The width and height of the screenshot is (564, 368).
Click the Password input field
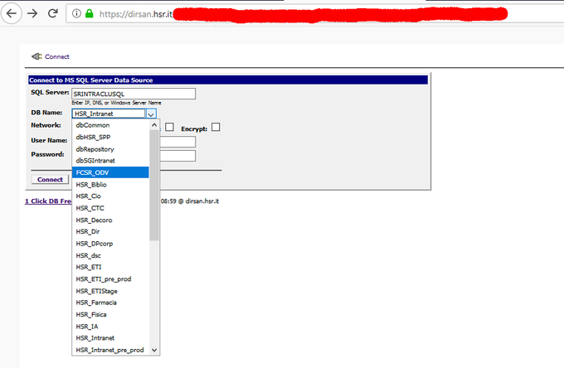(177, 156)
